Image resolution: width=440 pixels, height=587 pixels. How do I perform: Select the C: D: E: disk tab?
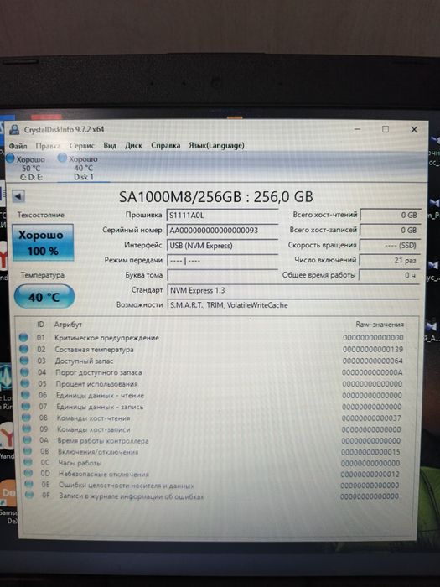pyautogui.click(x=30, y=168)
